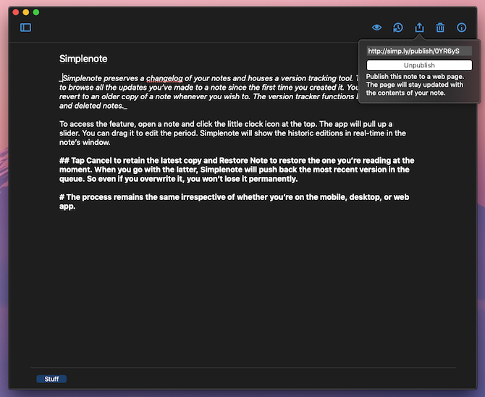Close the window with red button
The width and height of the screenshot is (485, 397).
(x=16, y=12)
